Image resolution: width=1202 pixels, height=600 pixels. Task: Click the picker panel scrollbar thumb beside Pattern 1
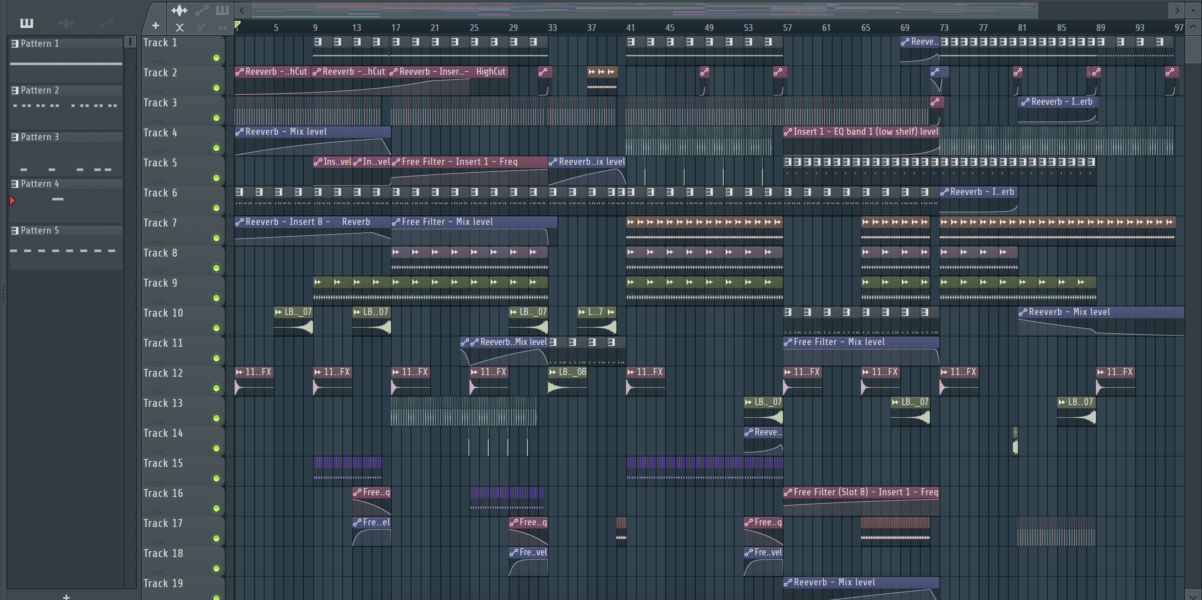click(130, 42)
